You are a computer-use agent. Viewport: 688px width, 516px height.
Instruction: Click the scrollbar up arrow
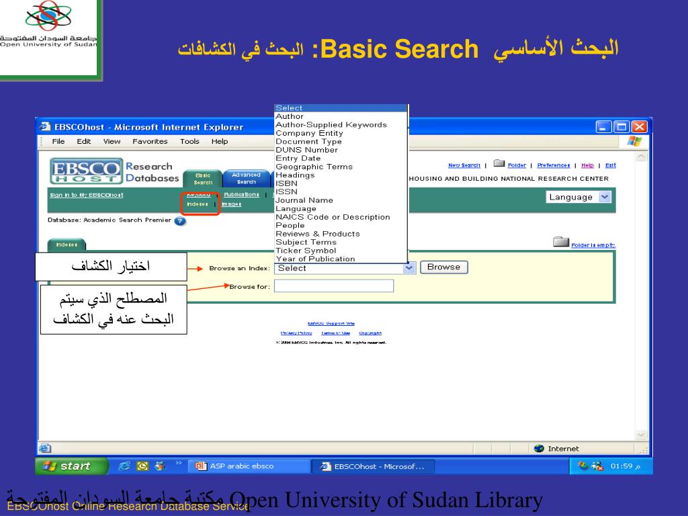click(x=641, y=157)
